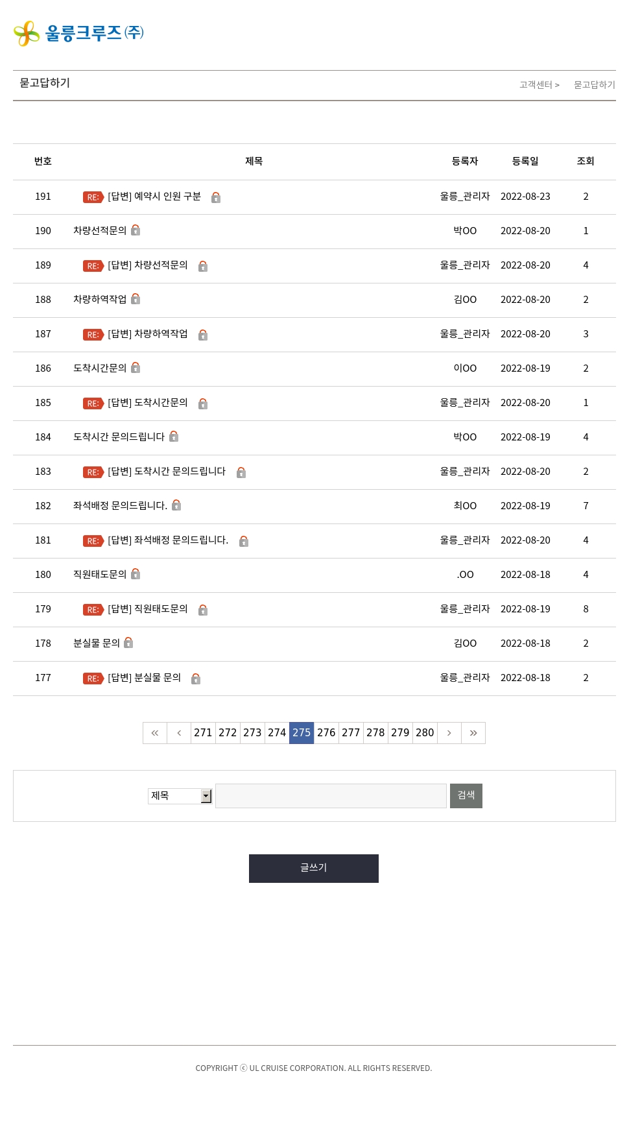
Task: Go to next page with single-right arrow
Action: point(449,733)
